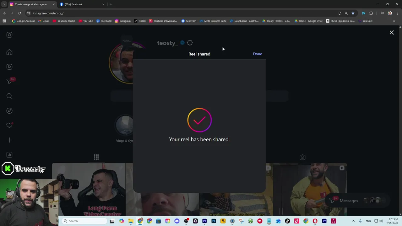Viewport: 402px width, 226px height.
Task: Open Explore compass icon in sidebar
Action: [9, 111]
